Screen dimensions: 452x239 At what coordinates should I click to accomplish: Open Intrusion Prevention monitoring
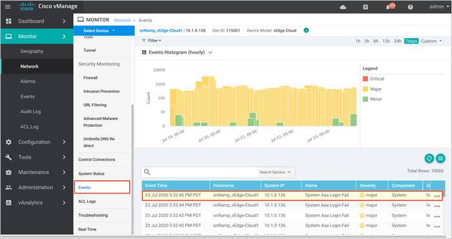pos(101,91)
